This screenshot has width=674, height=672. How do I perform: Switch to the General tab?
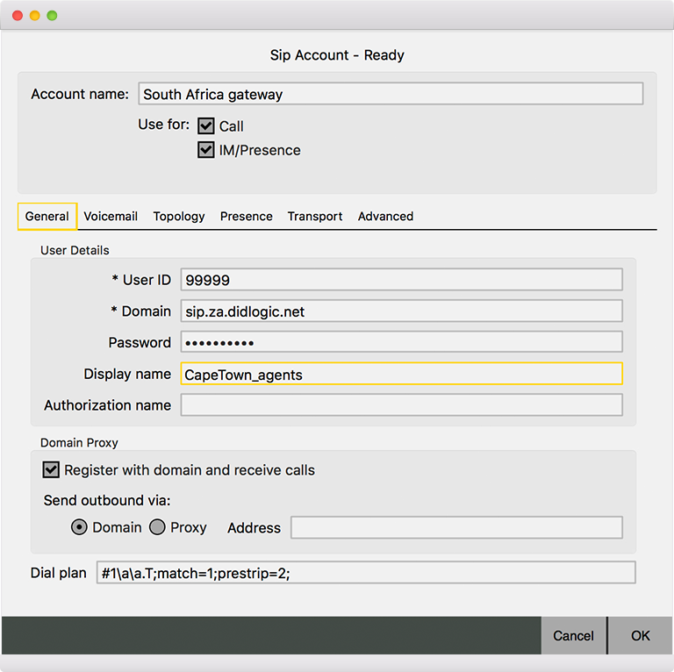point(47,217)
